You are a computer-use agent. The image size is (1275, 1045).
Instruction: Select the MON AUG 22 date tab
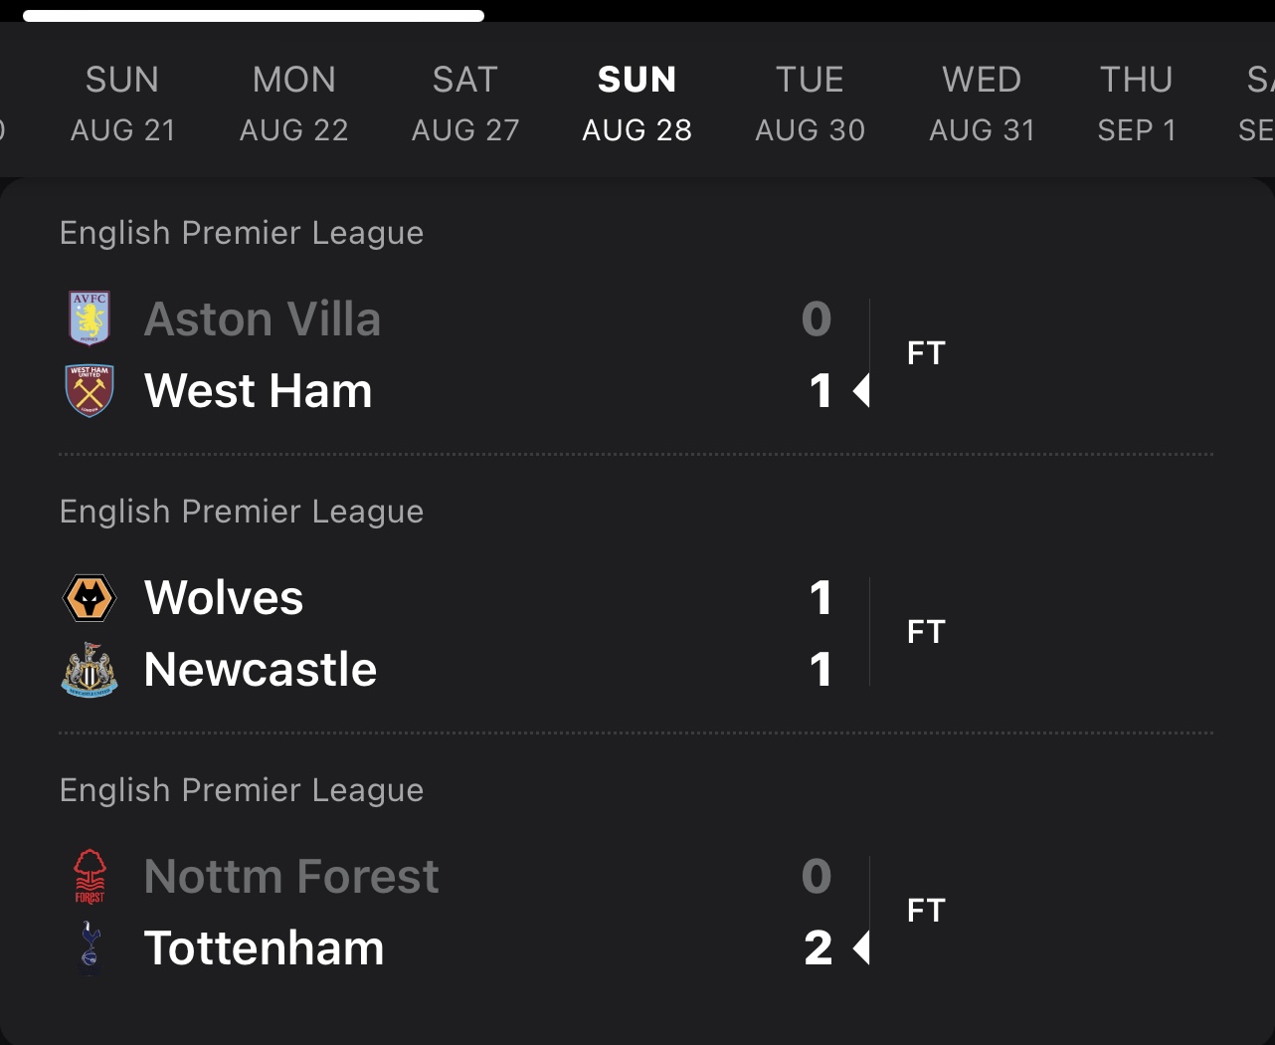click(x=294, y=104)
